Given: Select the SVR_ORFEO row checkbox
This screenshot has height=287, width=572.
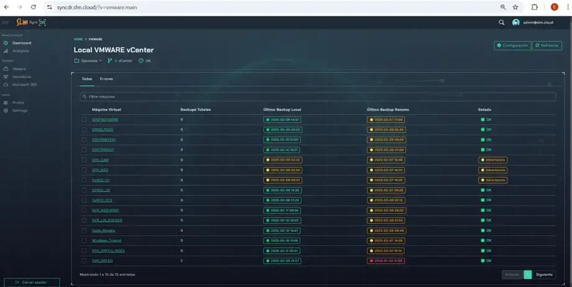Looking at the screenshot, I should coord(84,260).
